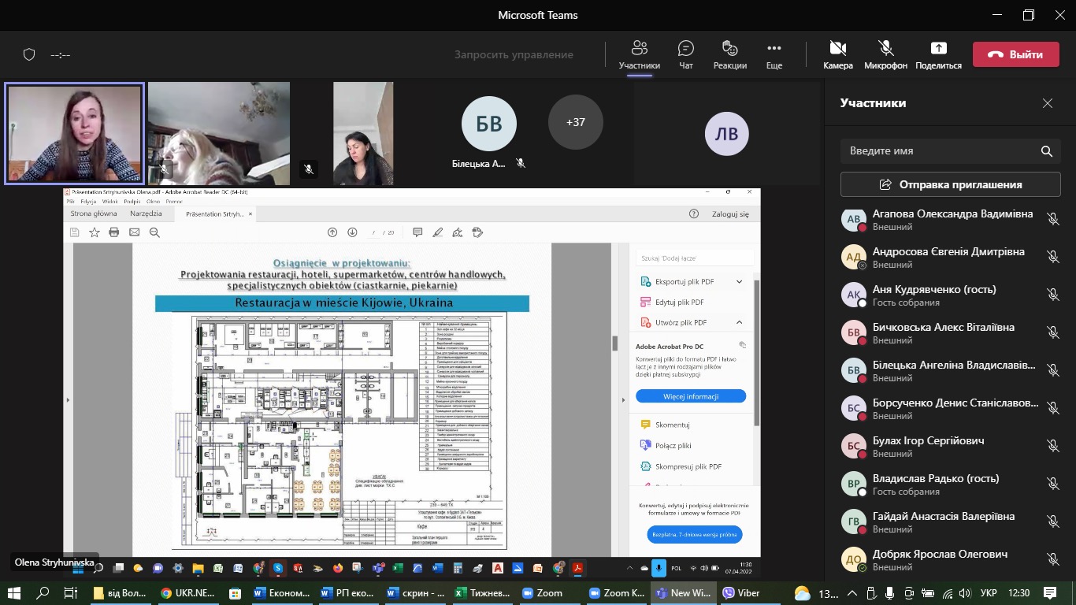This screenshot has height=605, width=1076.
Task: Click the Acrobat help question-mark icon
Action: pyautogui.click(x=694, y=213)
